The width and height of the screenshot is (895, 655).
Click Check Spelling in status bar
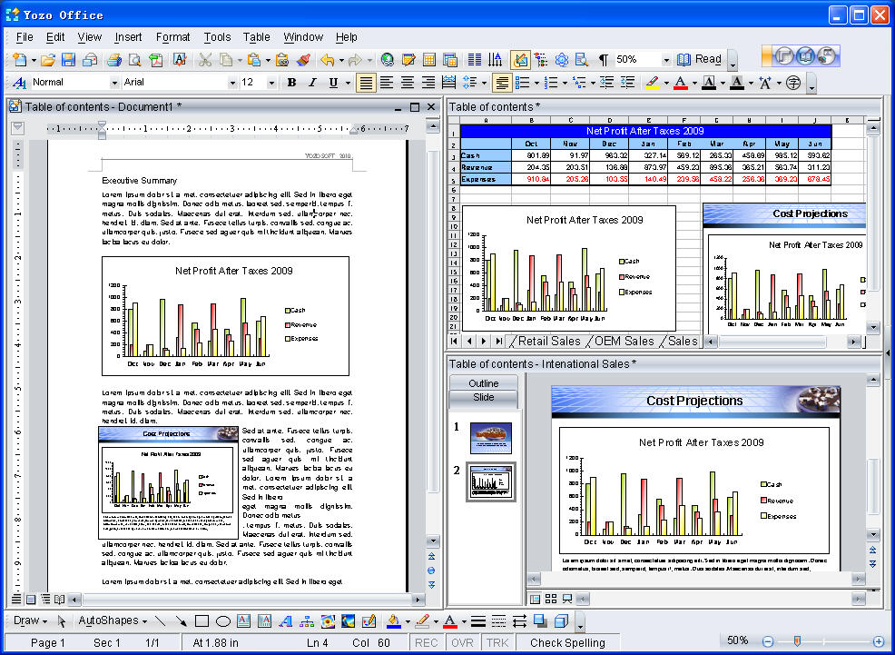567,643
